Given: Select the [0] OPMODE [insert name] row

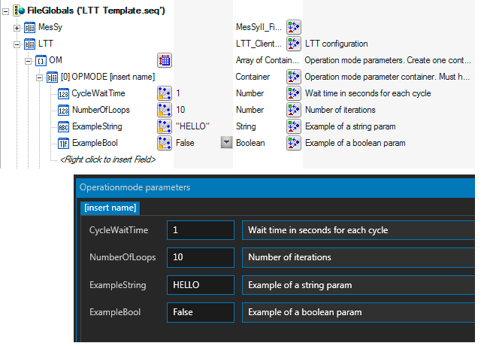Looking at the screenshot, I should coord(107,77).
